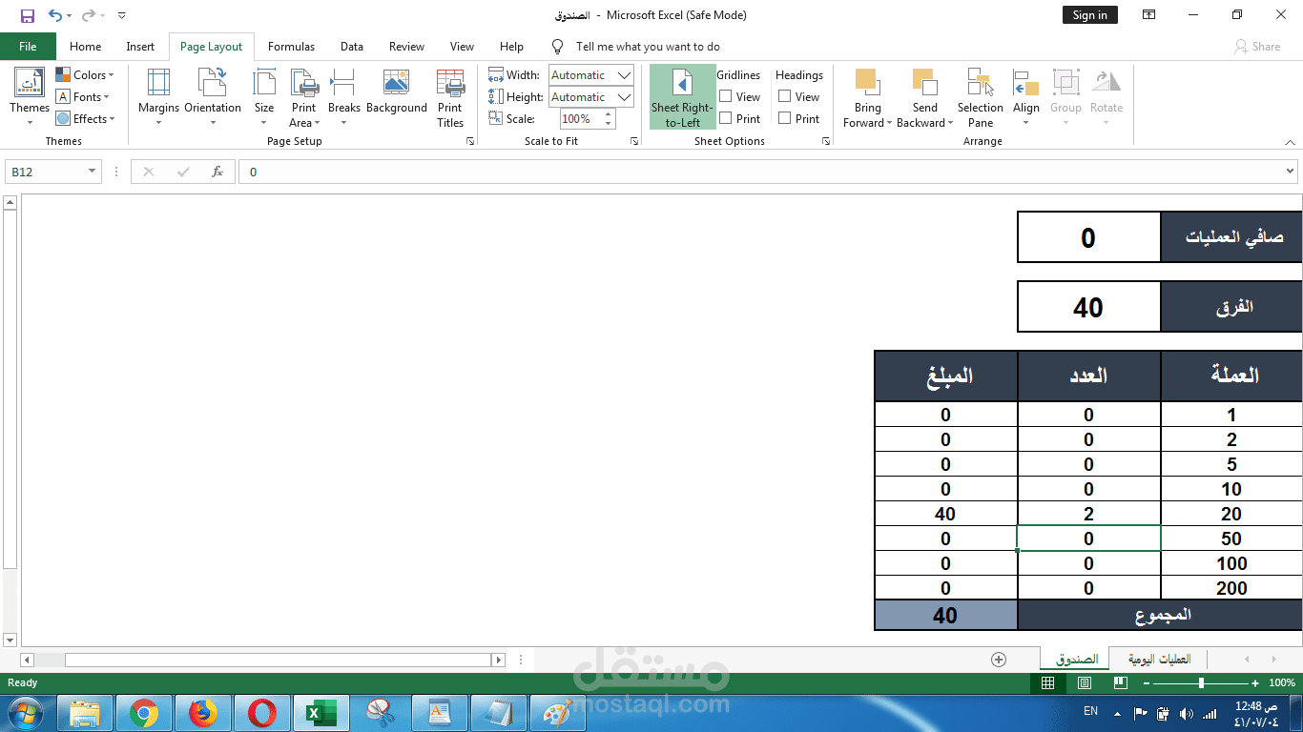Open Sheet Options dialog launcher

pyautogui.click(x=826, y=141)
